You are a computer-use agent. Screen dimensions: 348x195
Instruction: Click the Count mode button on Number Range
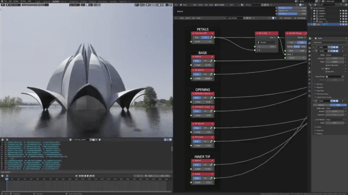click(297, 47)
